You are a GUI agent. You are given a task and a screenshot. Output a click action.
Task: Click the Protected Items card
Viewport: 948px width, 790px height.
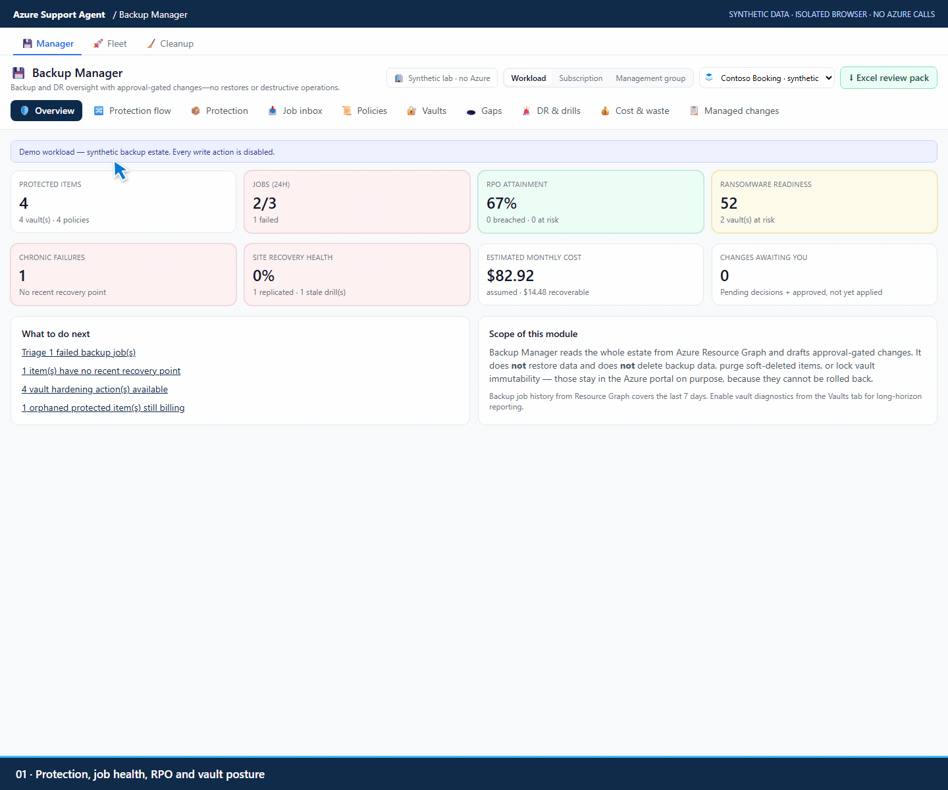[x=123, y=201]
